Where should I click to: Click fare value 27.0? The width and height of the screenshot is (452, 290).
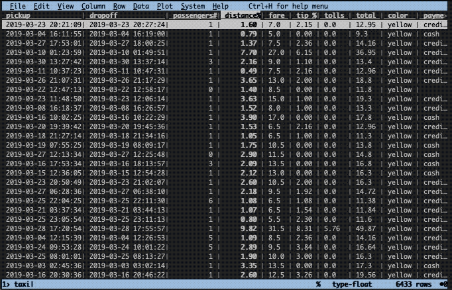[x=276, y=53]
